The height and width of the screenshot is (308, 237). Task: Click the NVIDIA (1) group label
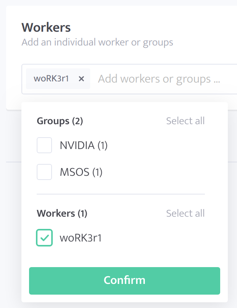click(x=84, y=146)
